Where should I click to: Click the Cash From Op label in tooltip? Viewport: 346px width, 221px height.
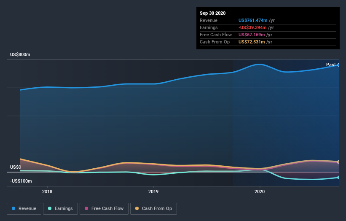tap(215, 42)
